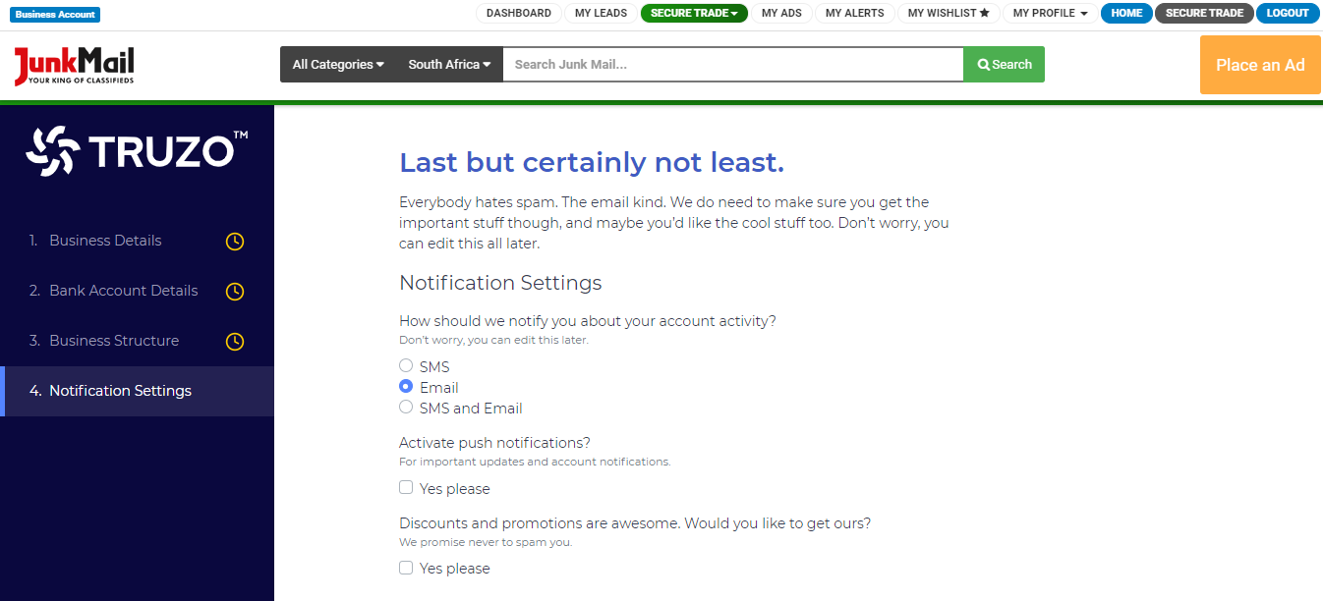Screen dimensions: 1323x601
Task: Click the star icon on MY WISHLIST
Action: click(x=983, y=13)
